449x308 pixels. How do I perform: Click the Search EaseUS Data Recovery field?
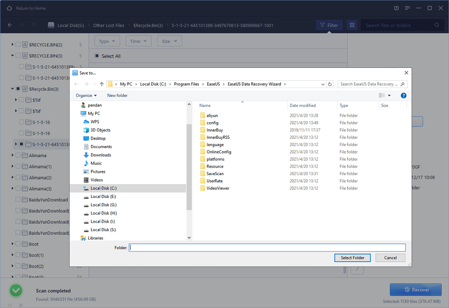pos(372,84)
